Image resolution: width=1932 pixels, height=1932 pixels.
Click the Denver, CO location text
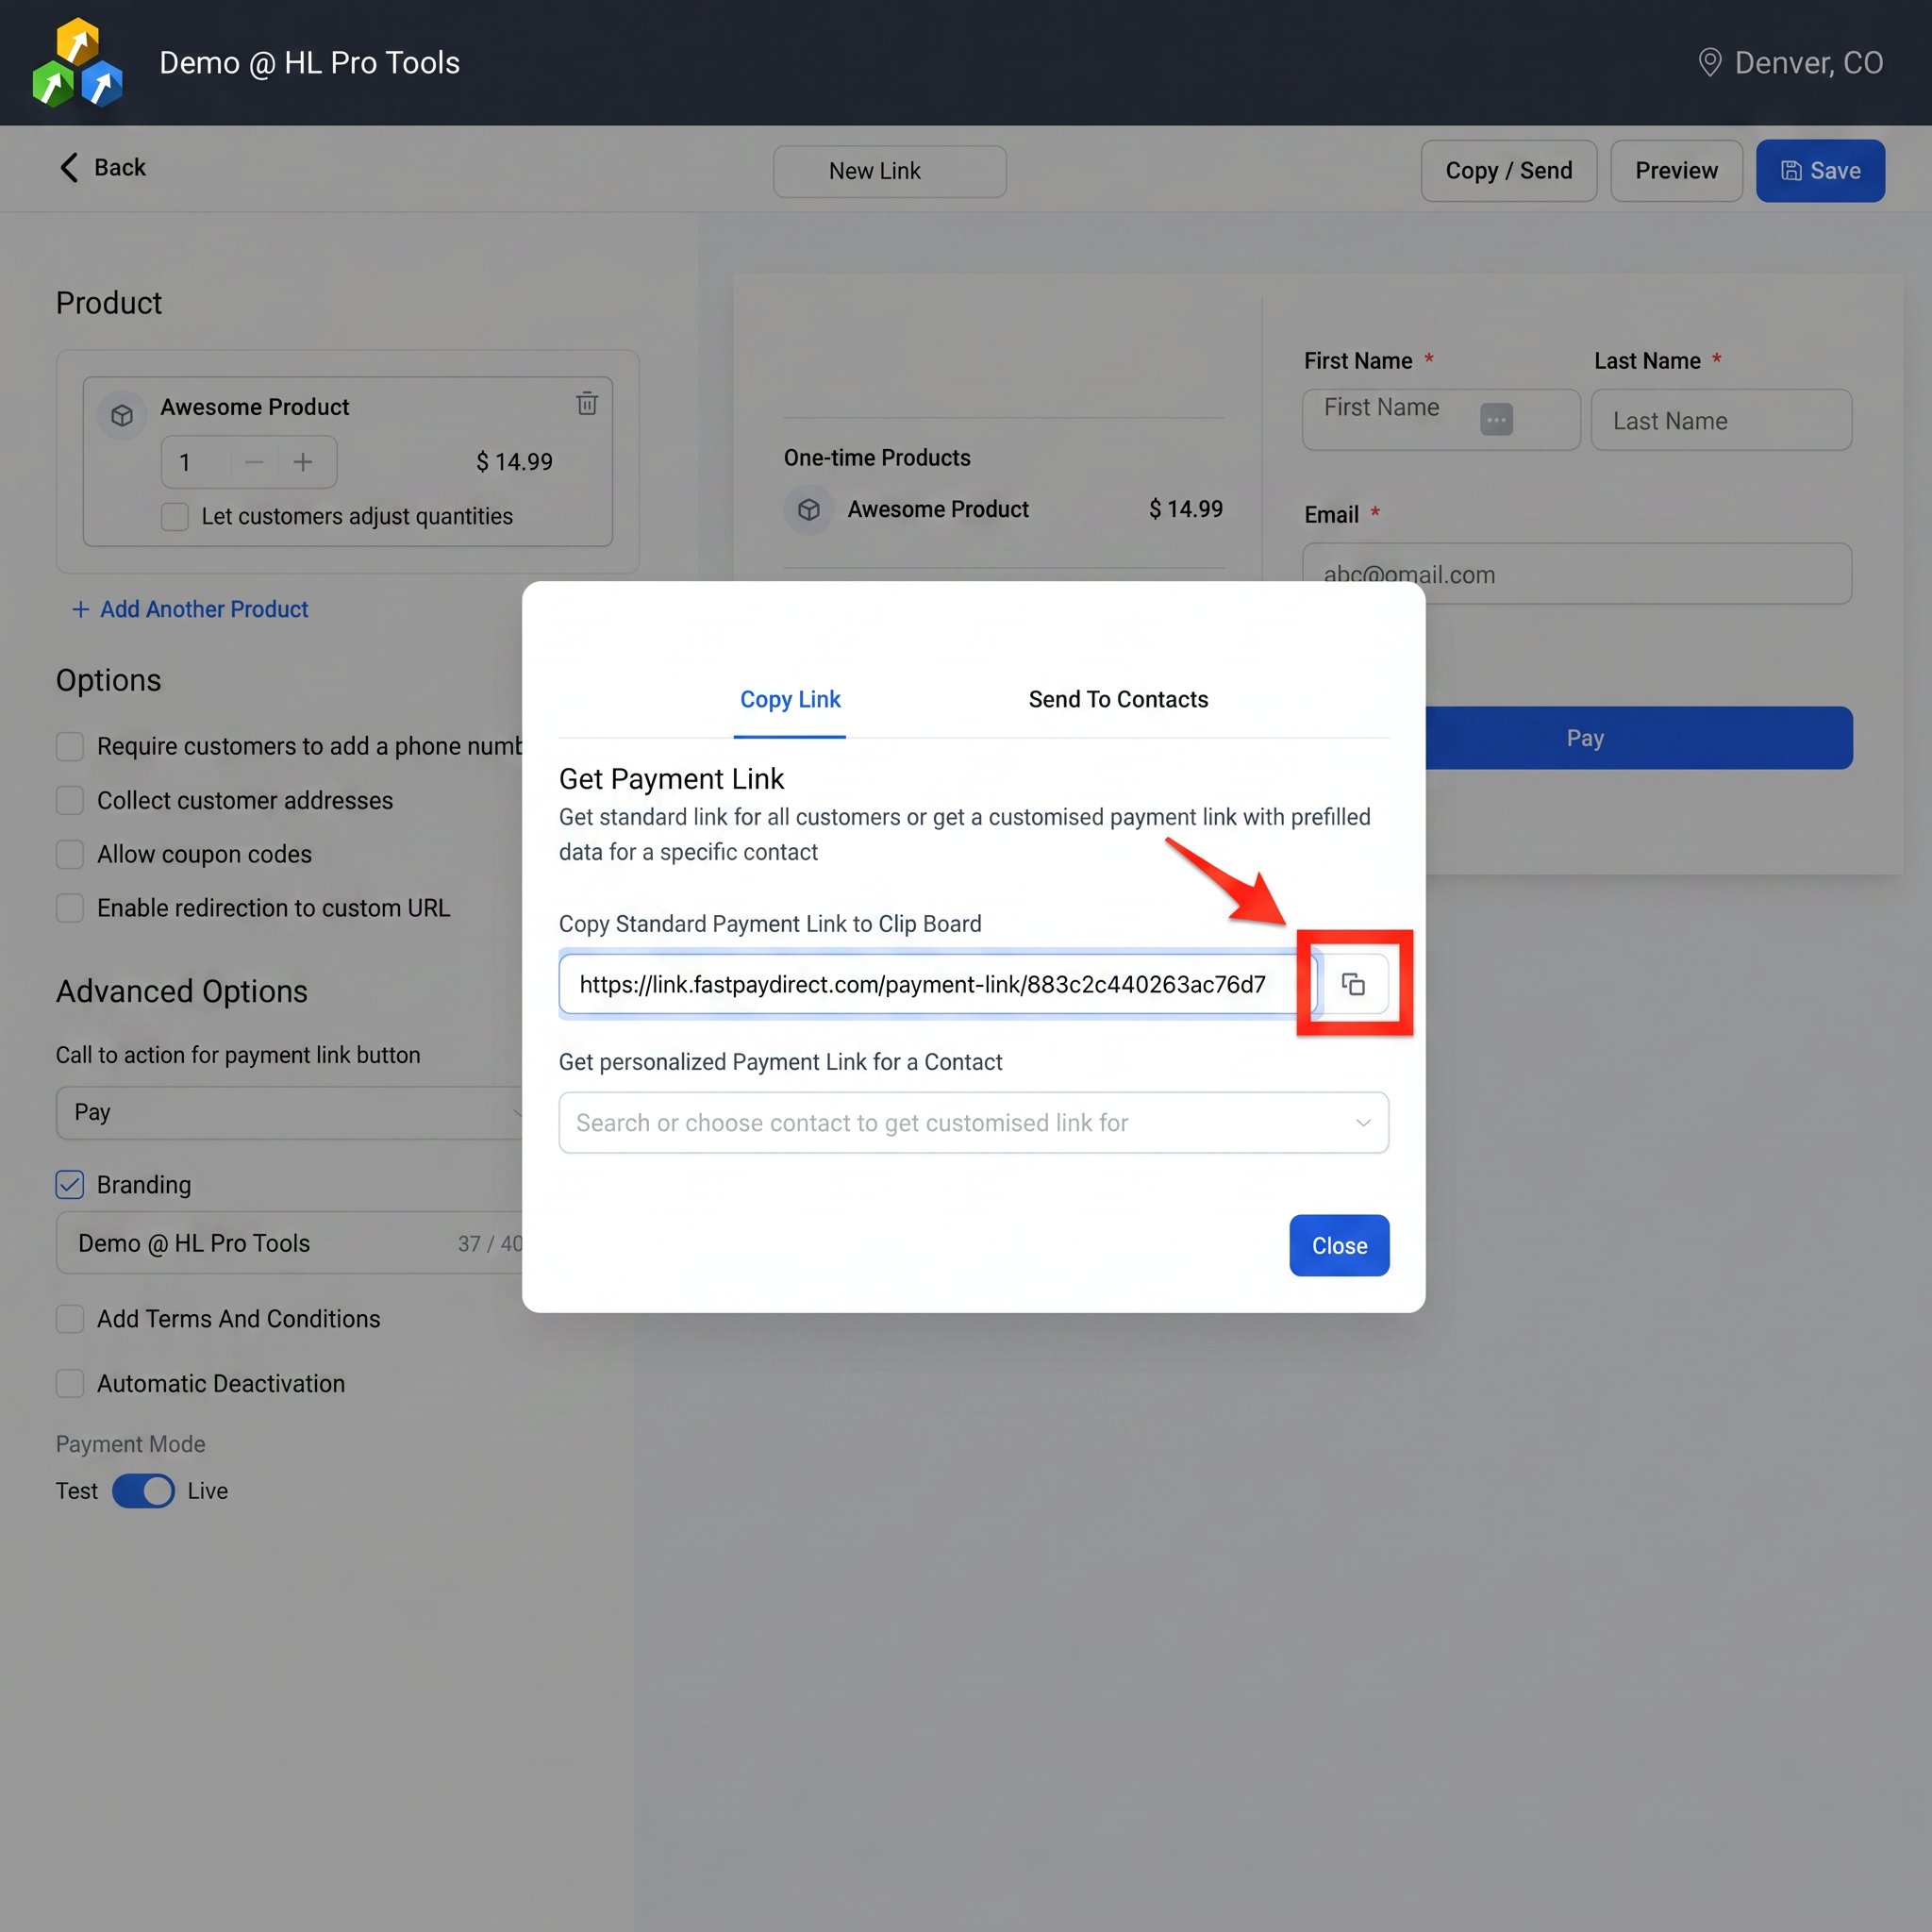click(x=1808, y=63)
